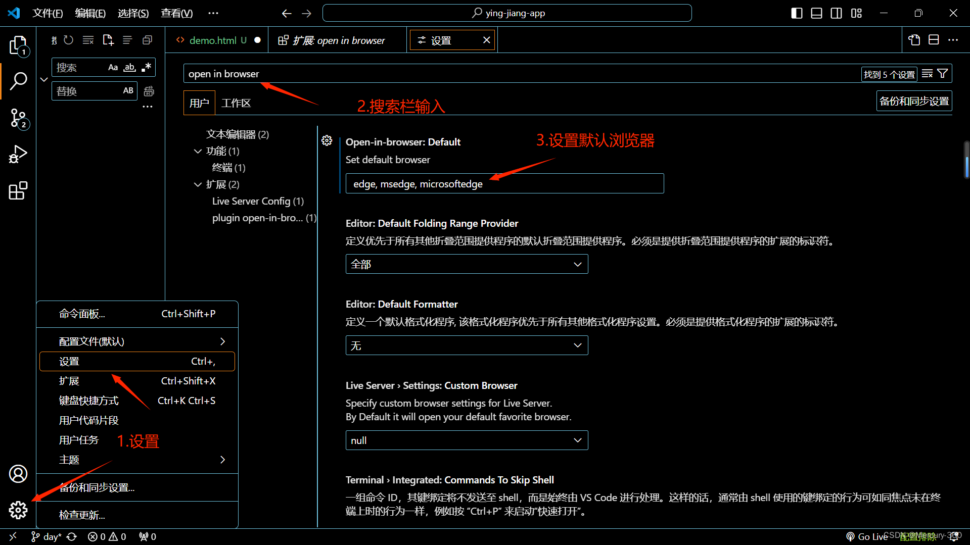Viewport: 970px width, 545px height.
Task: Open the Source Control view
Action: (x=18, y=117)
